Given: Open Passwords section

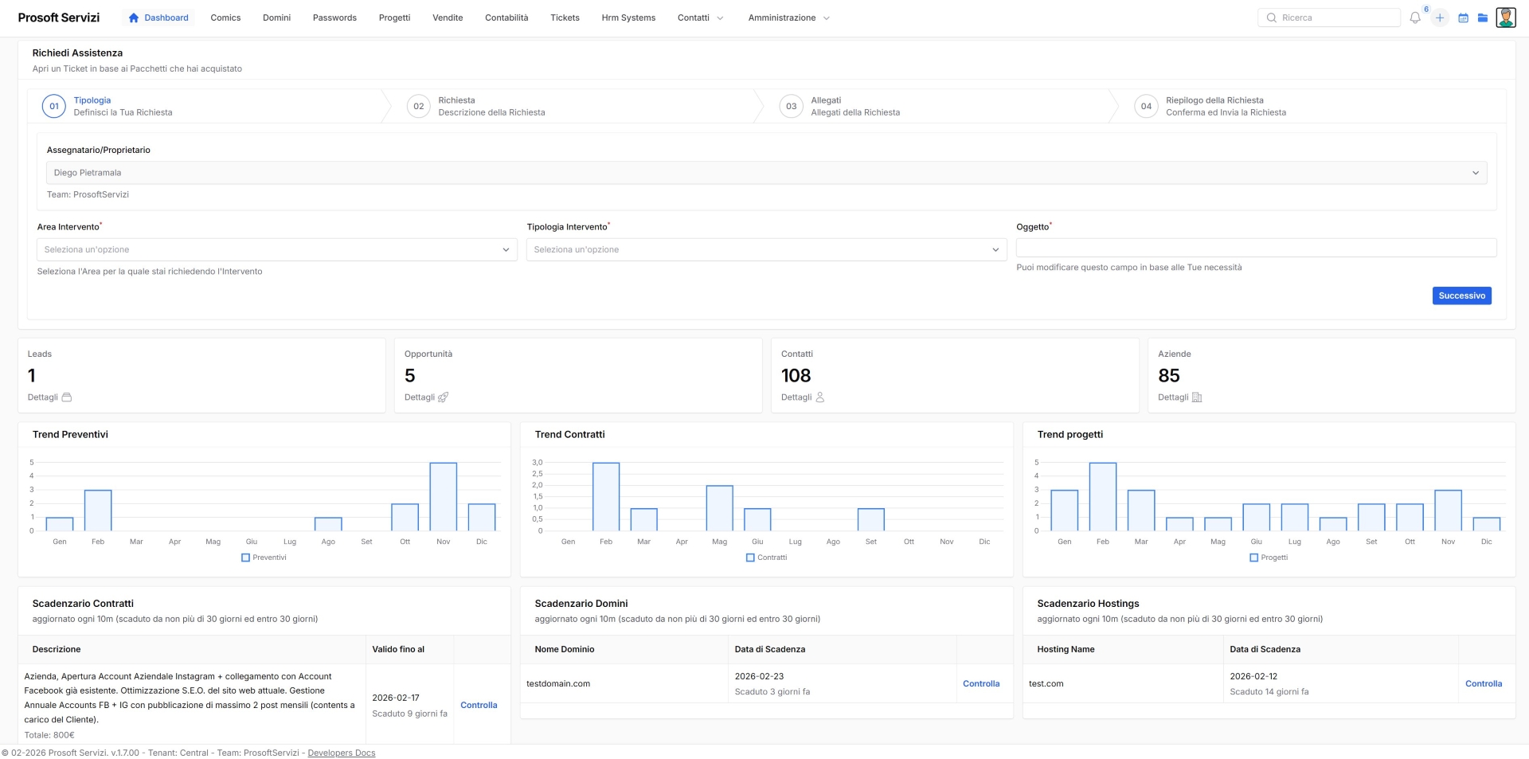Looking at the screenshot, I should [x=334, y=18].
